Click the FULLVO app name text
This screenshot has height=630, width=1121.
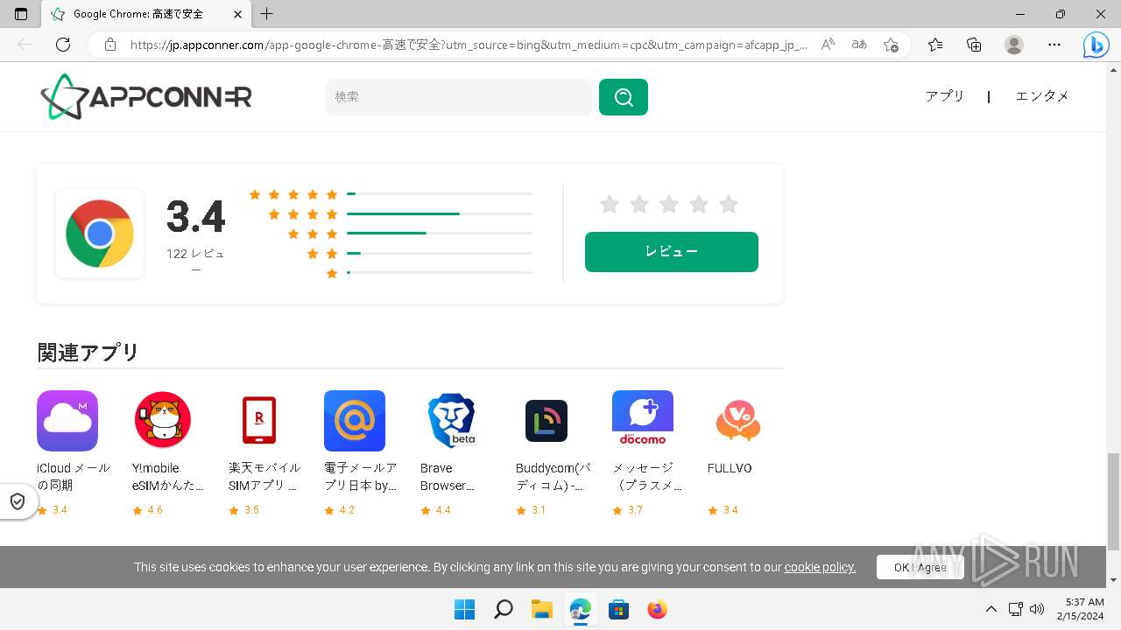[730, 468]
